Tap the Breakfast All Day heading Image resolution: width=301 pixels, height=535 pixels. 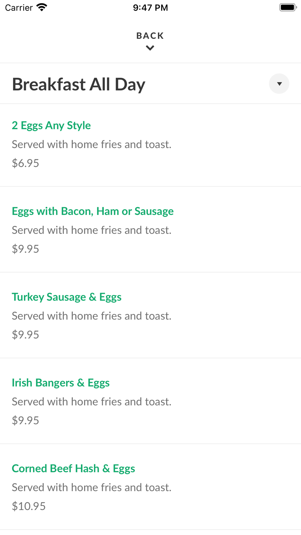point(79,84)
